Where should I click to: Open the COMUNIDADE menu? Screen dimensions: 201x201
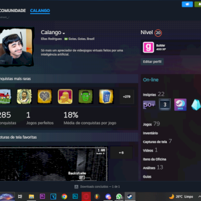13,11
